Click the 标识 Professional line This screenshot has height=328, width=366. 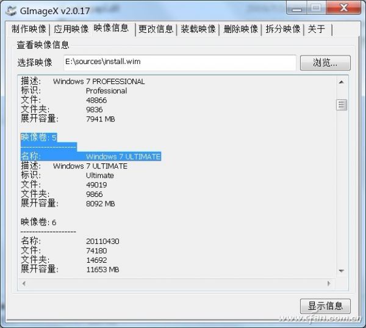[x=74, y=90]
